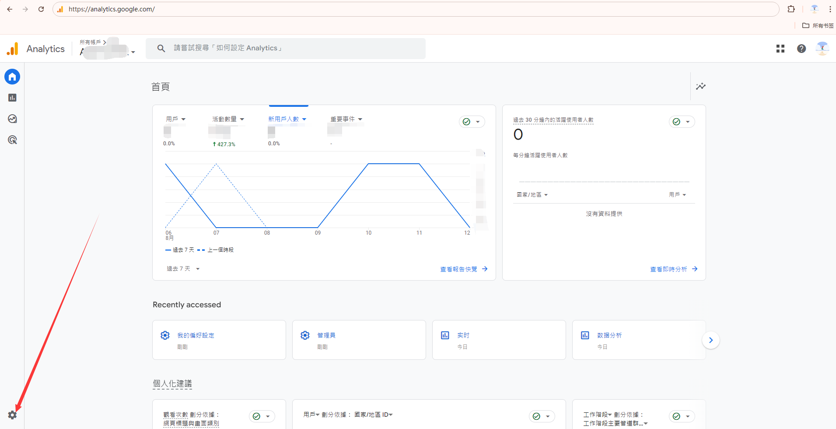Image resolution: width=836 pixels, height=429 pixels.
Task: Select the 活動數量 metric tab
Action: pyautogui.click(x=227, y=119)
